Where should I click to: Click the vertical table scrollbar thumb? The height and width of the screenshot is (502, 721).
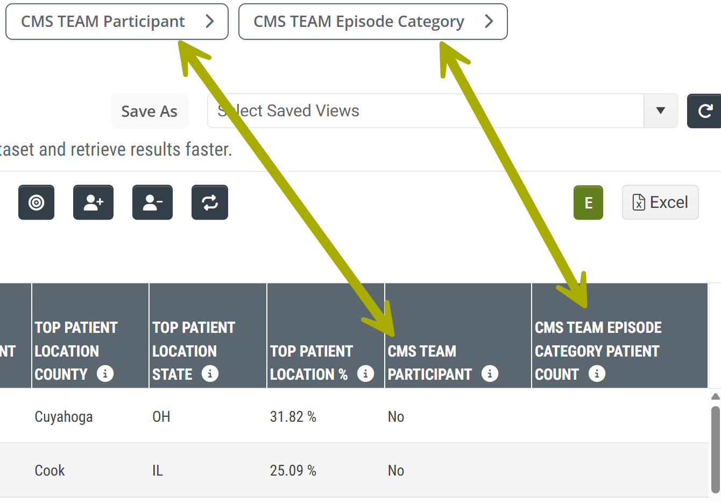pos(715,450)
